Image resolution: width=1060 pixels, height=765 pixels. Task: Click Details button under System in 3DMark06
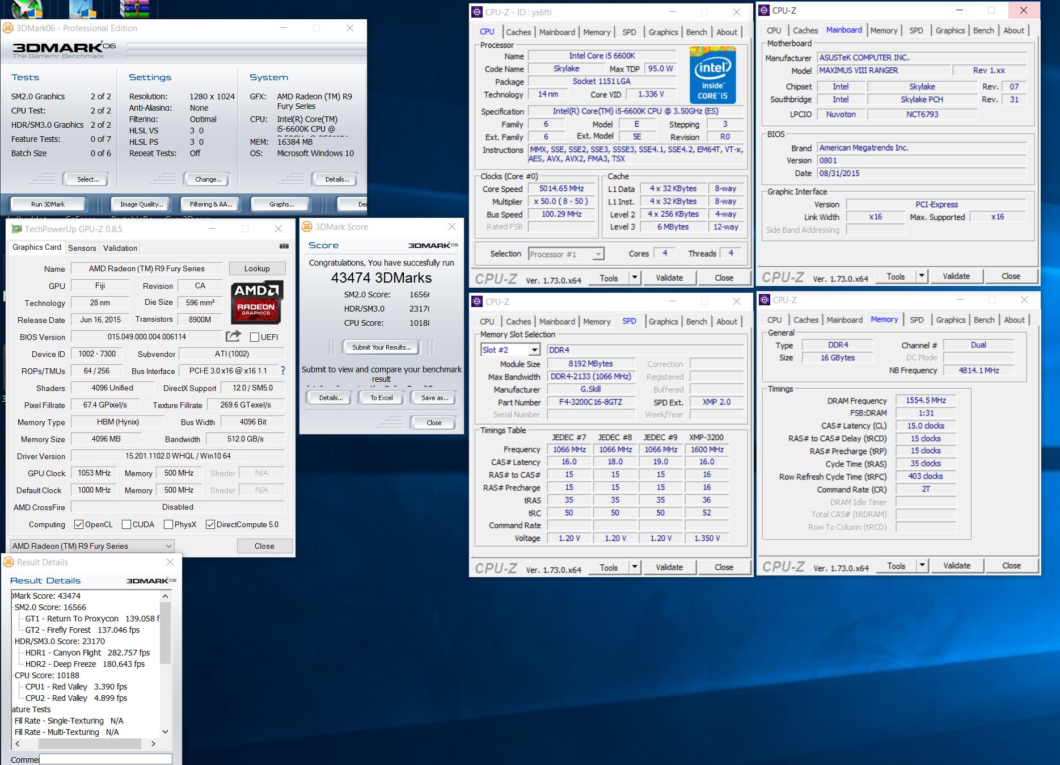click(337, 179)
